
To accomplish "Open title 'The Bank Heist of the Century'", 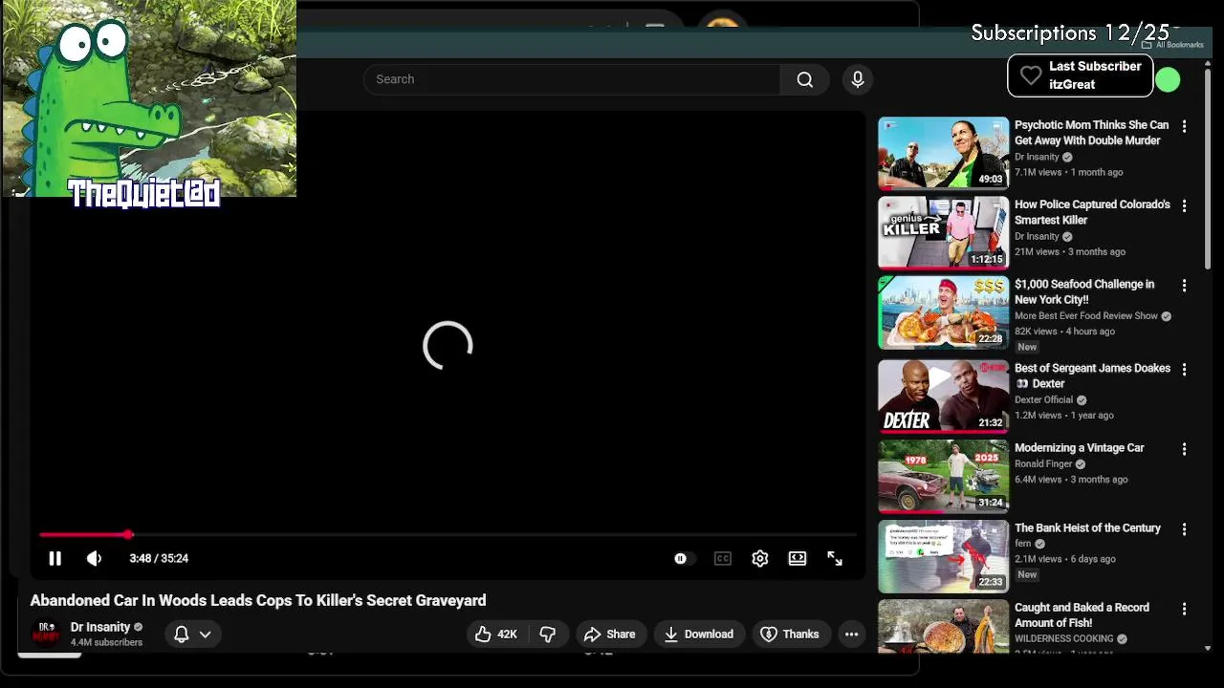I will (x=1087, y=527).
